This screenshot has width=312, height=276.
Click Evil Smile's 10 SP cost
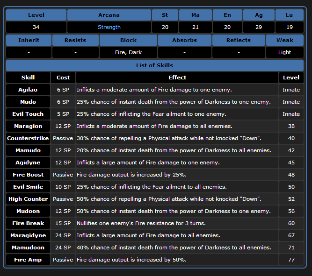click(63, 187)
